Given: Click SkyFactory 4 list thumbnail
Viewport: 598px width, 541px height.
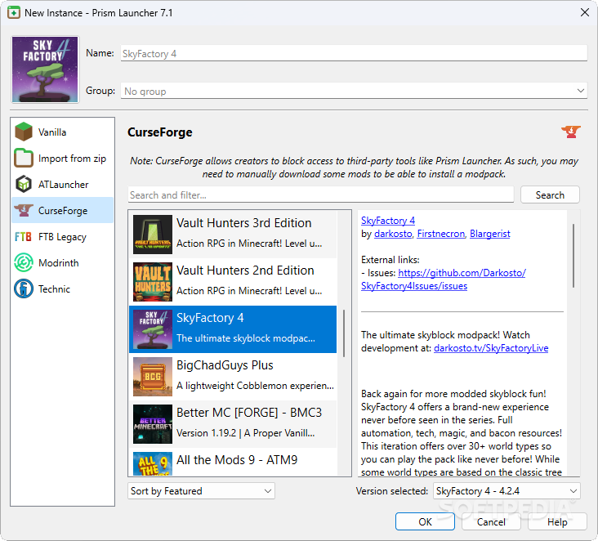Looking at the screenshot, I should (153, 329).
